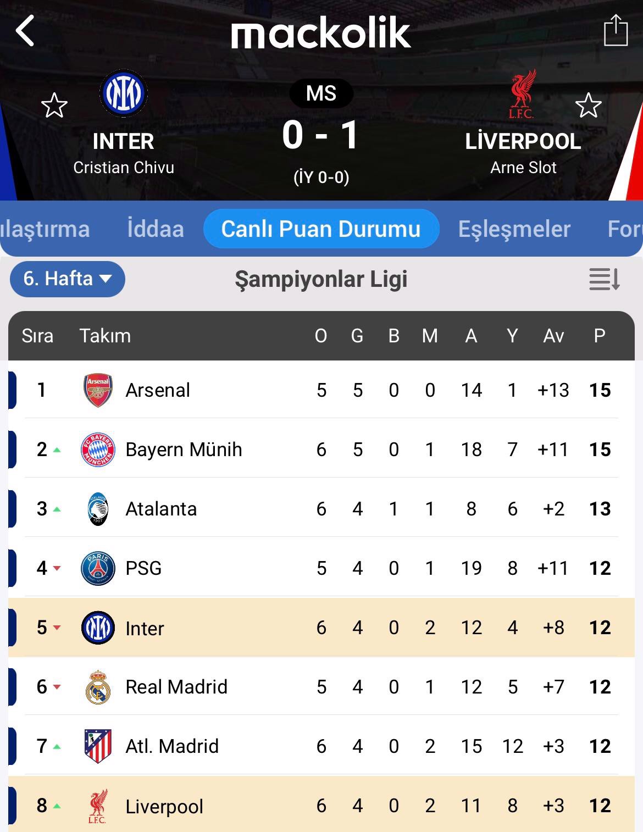
Task: Tap the mackolik logo title
Action: click(x=321, y=33)
